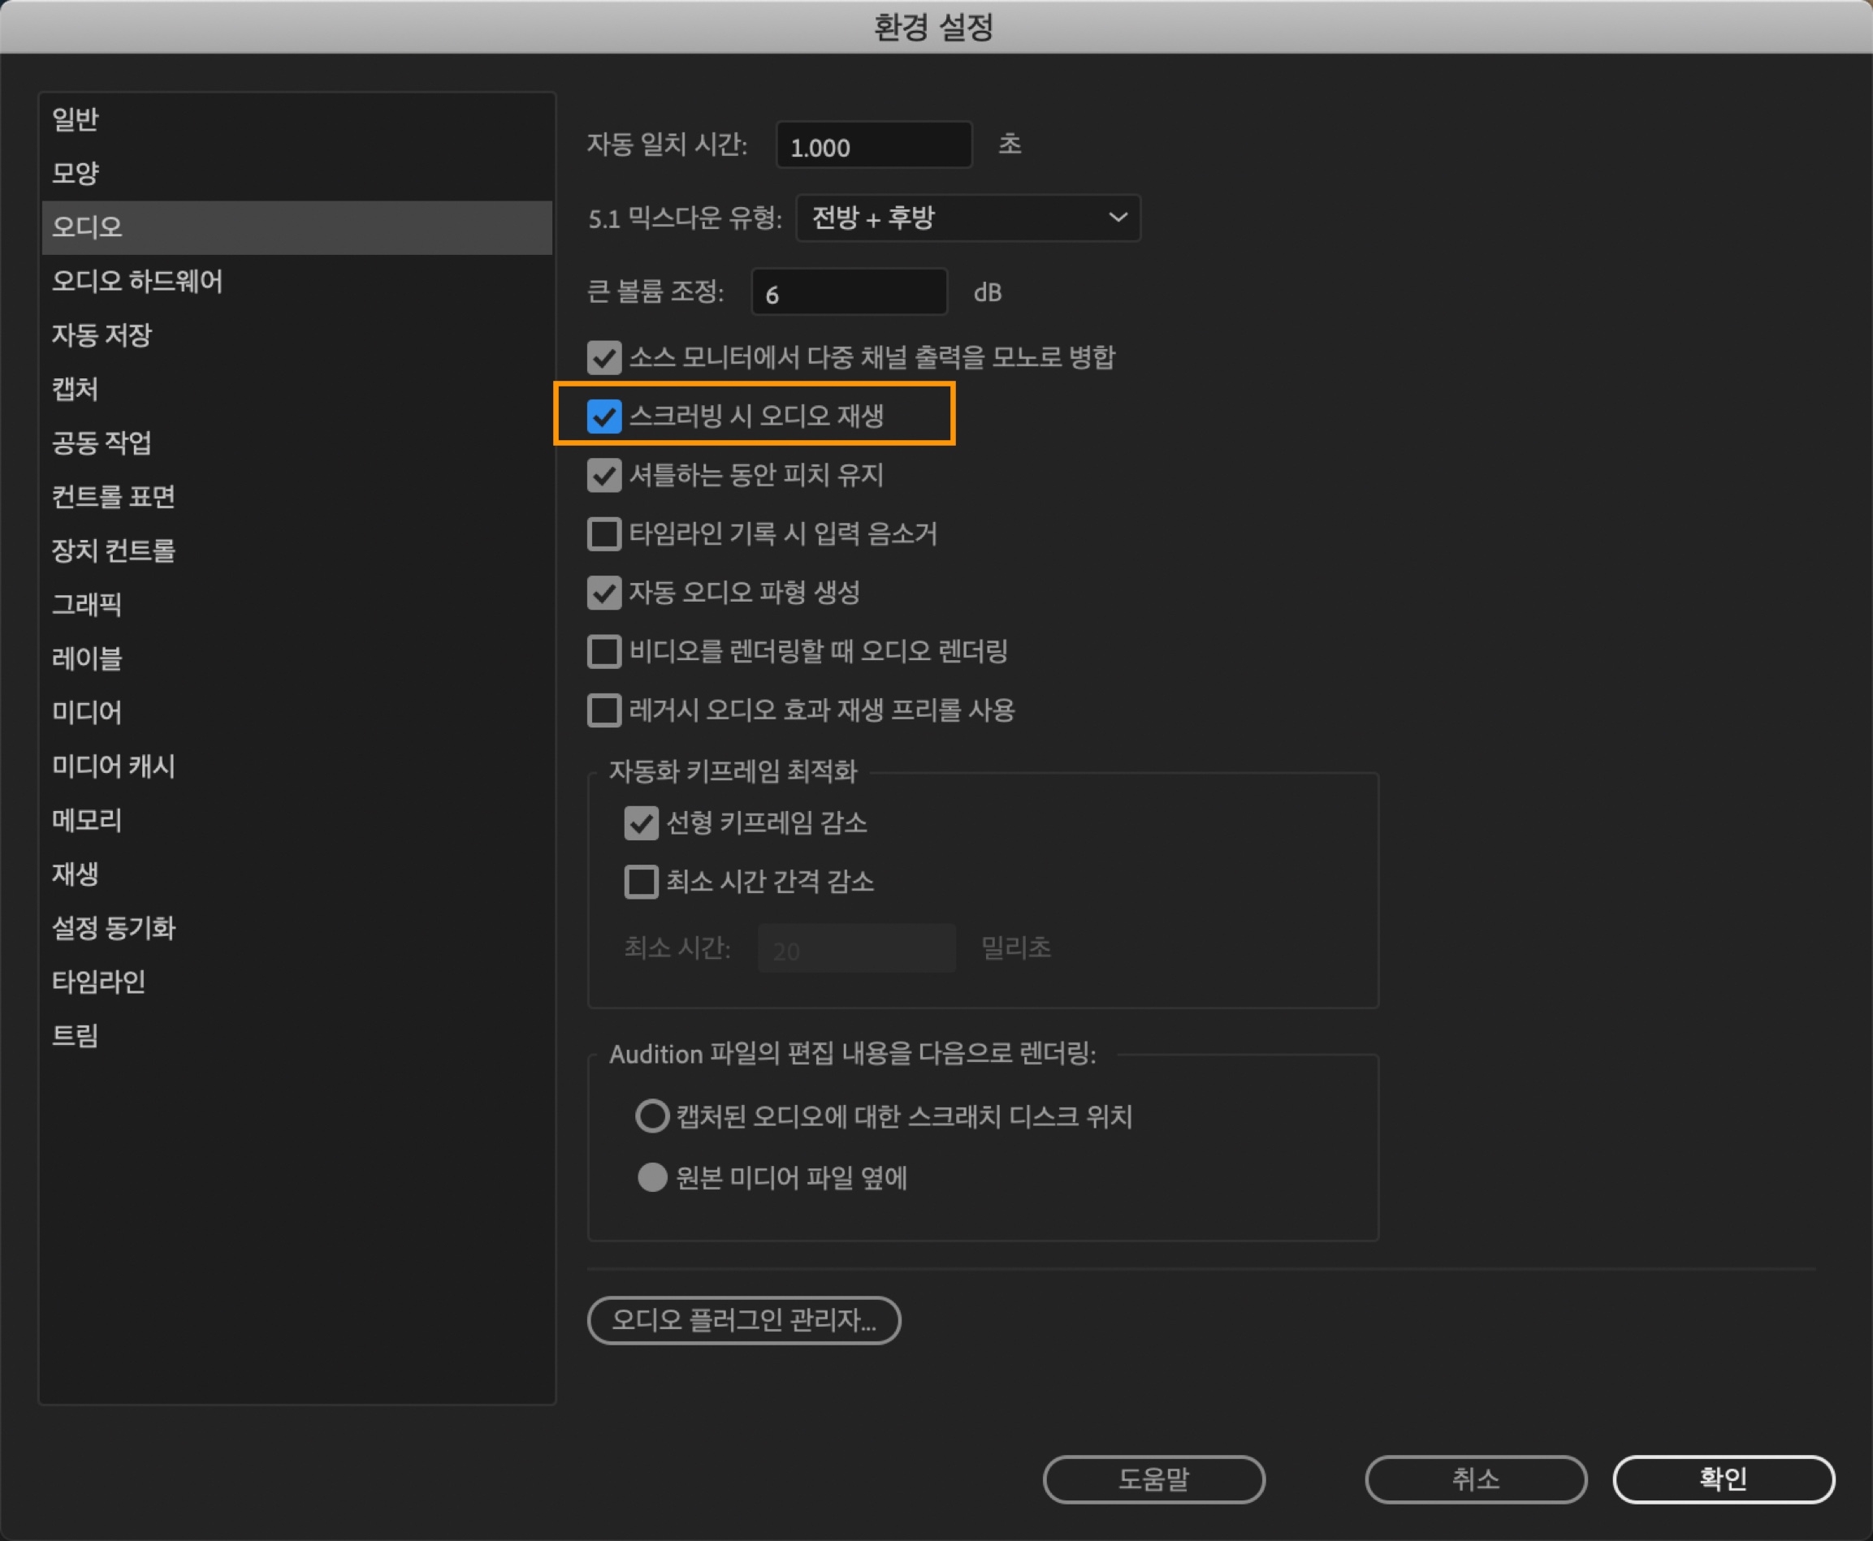Open 오디오 하드웨어 preferences category

[x=136, y=282]
